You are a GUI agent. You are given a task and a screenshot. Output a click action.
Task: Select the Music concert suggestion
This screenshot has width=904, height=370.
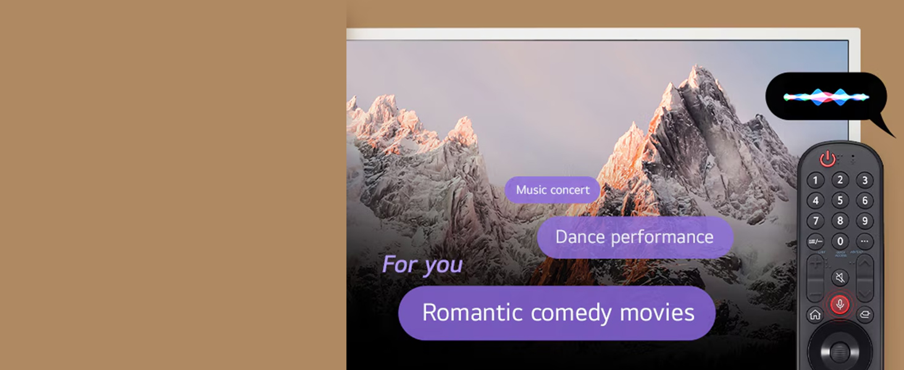[553, 190]
